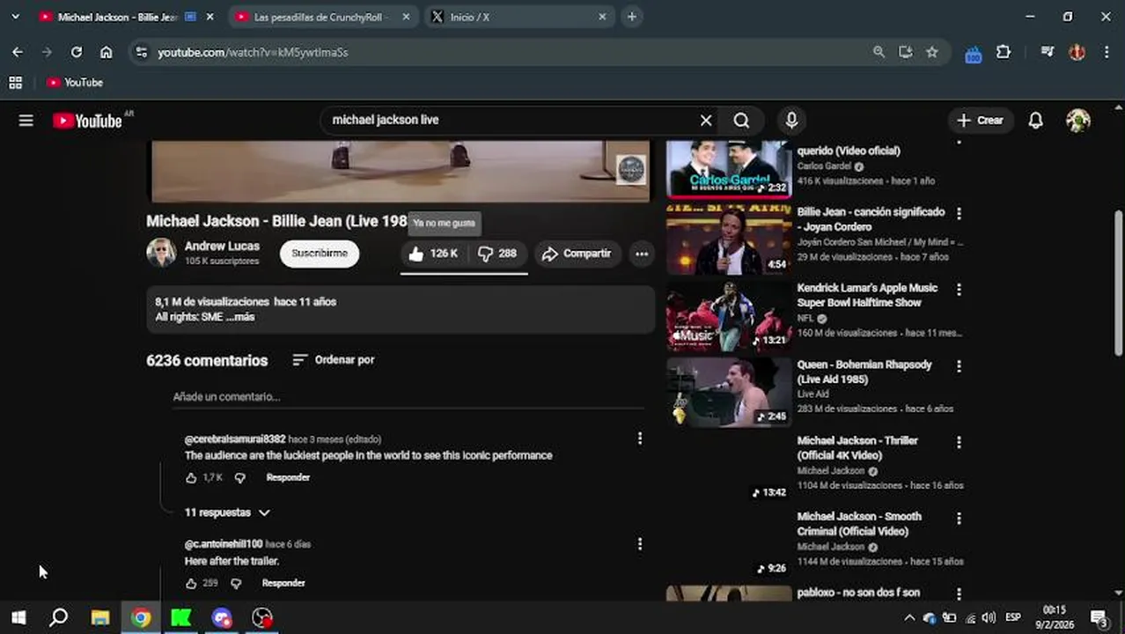Open Windows taskbar search

click(59, 618)
